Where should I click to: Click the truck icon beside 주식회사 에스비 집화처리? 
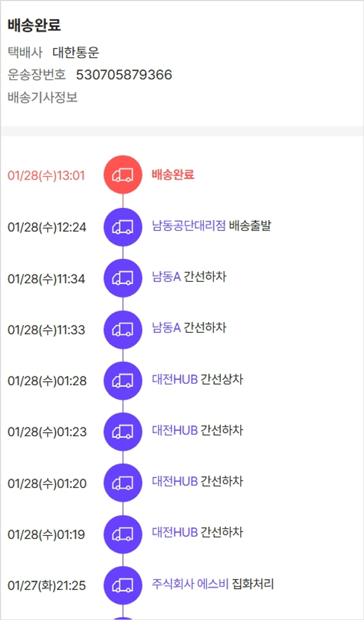(123, 586)
